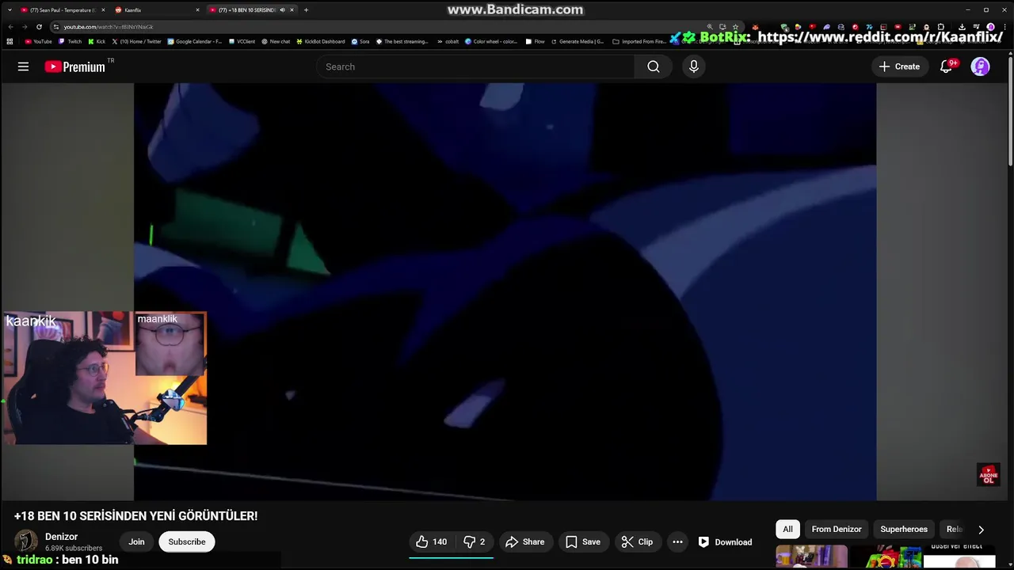Open the Generate Media bookmark

(x=578, y=41)
